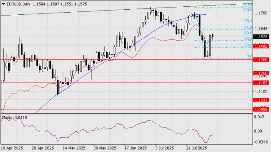Click the 38.2 Fibonacci level label

pos(248,38)
